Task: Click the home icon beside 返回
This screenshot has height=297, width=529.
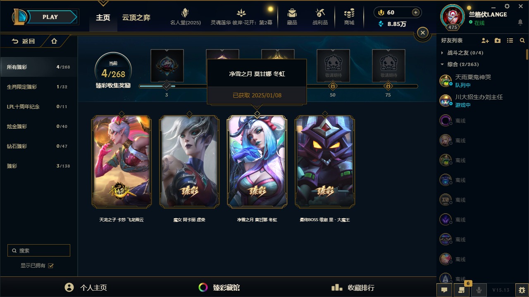Action: click(54, 41)
